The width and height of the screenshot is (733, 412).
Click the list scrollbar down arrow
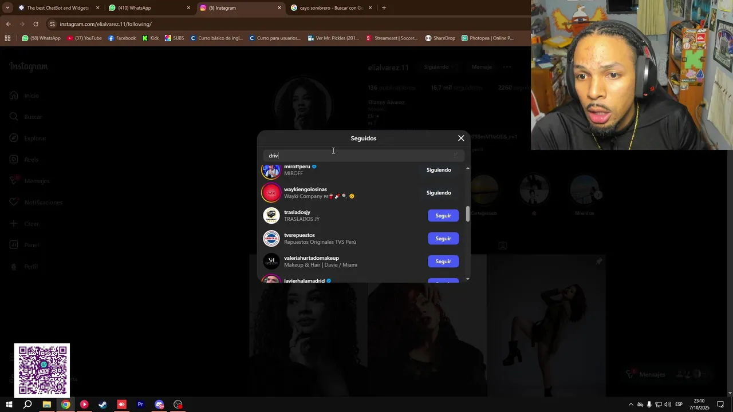(468, 279)
